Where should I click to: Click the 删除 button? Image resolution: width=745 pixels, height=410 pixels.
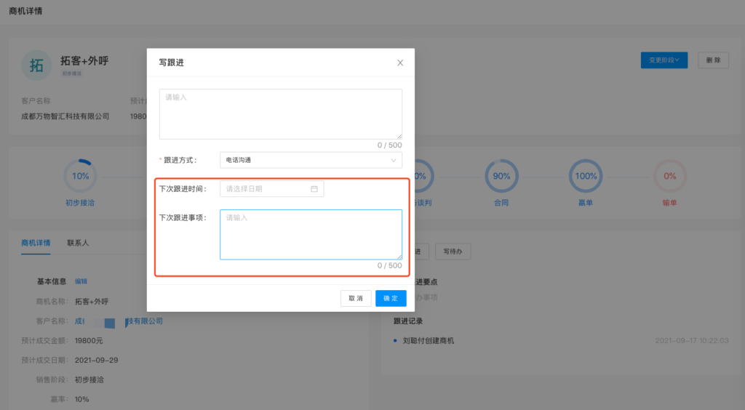pyautogui.click(x=713, y=60)
